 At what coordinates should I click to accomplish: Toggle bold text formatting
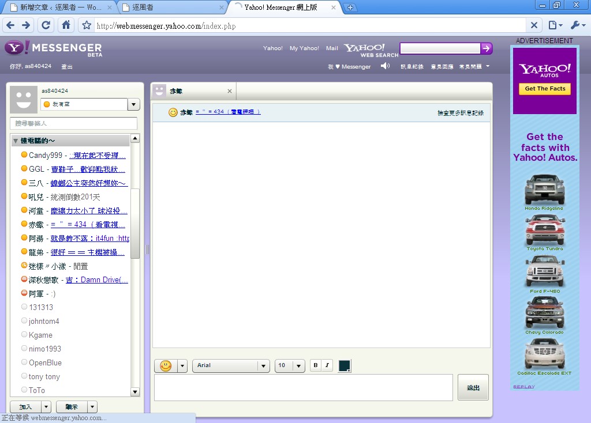coord(316,365)
